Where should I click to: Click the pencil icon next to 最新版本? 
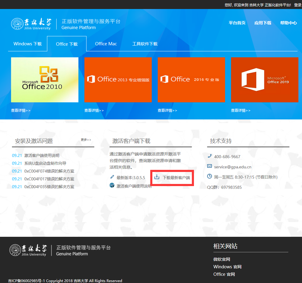pyautogui.click(x=112, y=177)
